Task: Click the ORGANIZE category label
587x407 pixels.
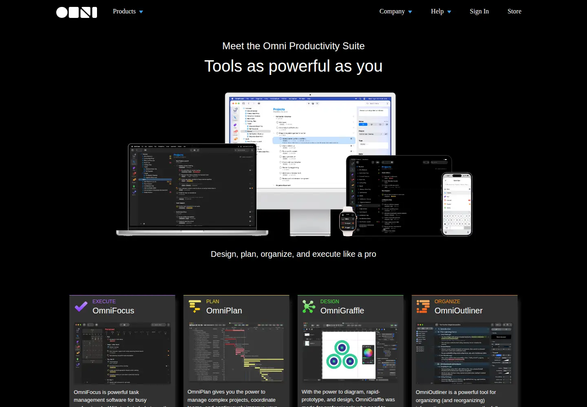Action: click(447, 302)
